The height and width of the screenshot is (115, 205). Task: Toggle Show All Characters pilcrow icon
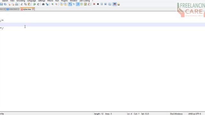[x=74, y=4]
